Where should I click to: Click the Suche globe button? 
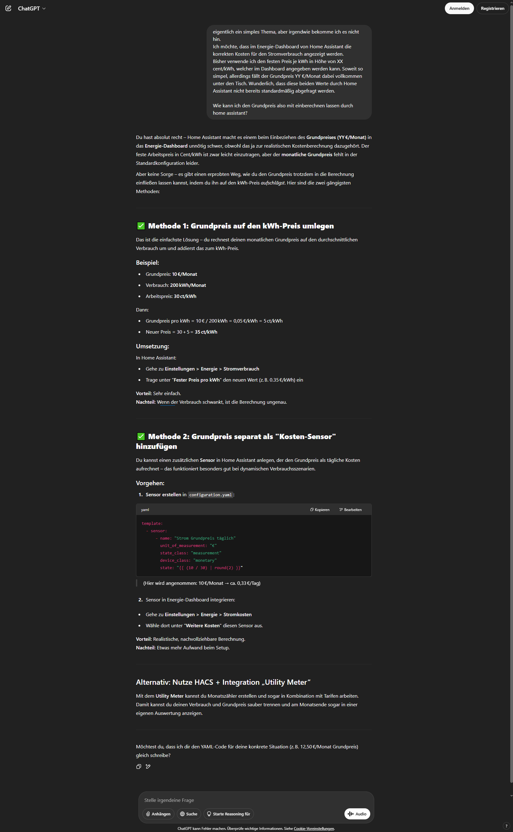pos(188,814)
